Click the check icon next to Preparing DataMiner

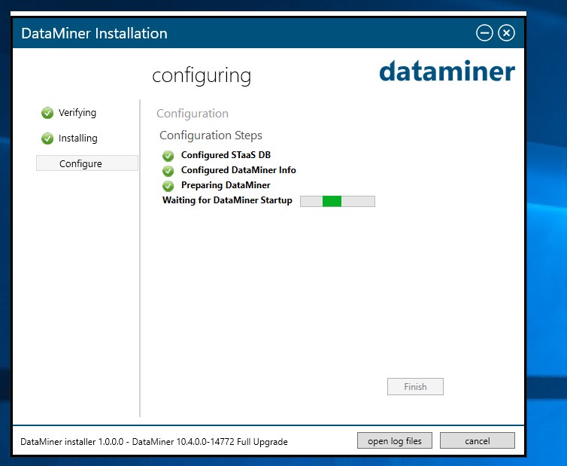(168, 186)
